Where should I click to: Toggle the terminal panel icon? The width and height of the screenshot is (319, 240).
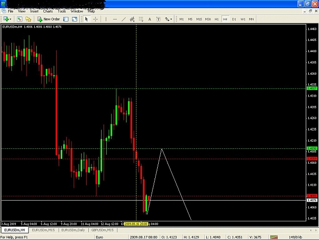66,19
